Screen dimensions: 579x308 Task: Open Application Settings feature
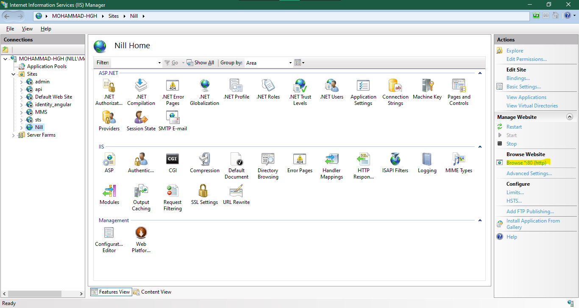click(x=363, y=92)
